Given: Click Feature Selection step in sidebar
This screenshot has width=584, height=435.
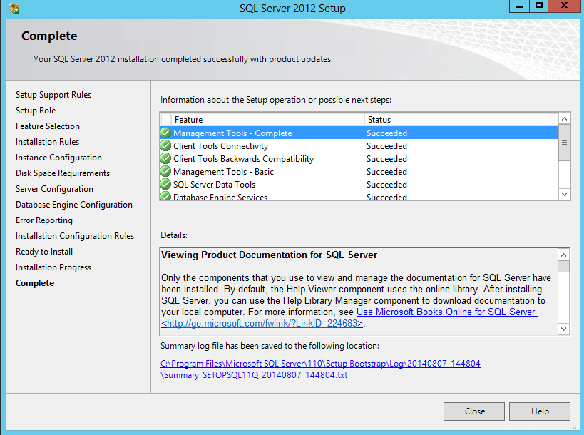Looking at the screenshot, I should [x=48, y=126].
